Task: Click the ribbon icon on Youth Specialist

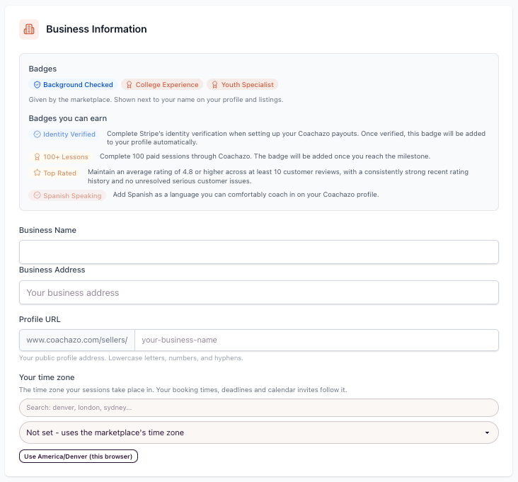Action: click(214, 84)
